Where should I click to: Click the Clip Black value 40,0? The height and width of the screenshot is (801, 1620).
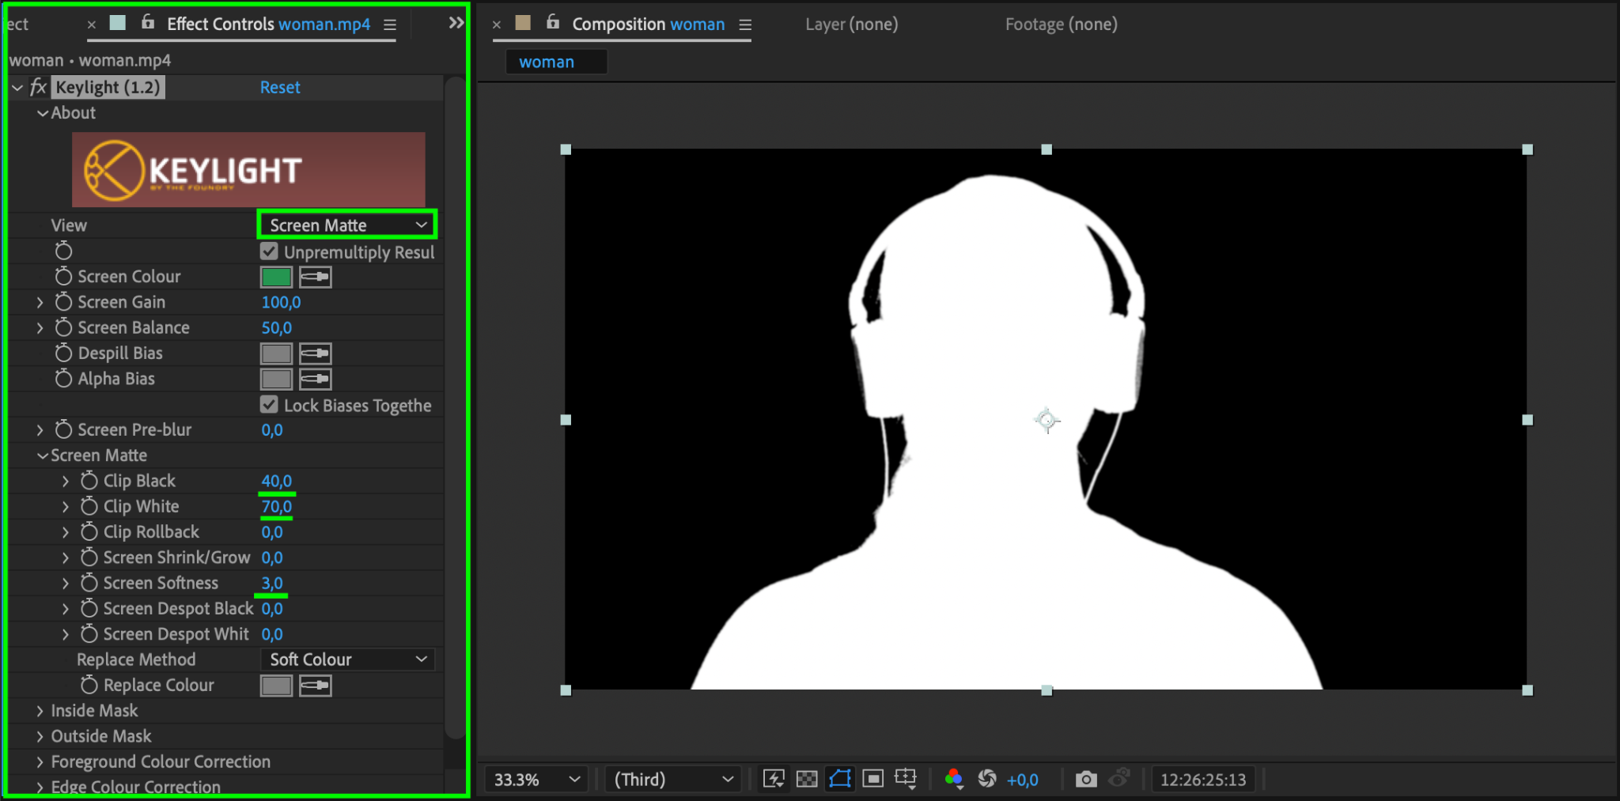click(277, 481)
